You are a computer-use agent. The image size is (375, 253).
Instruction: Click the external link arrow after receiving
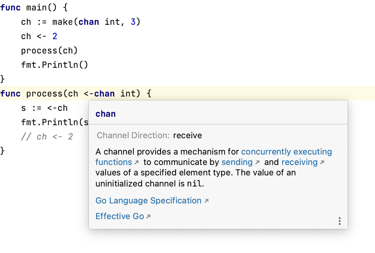coord(322,162)
